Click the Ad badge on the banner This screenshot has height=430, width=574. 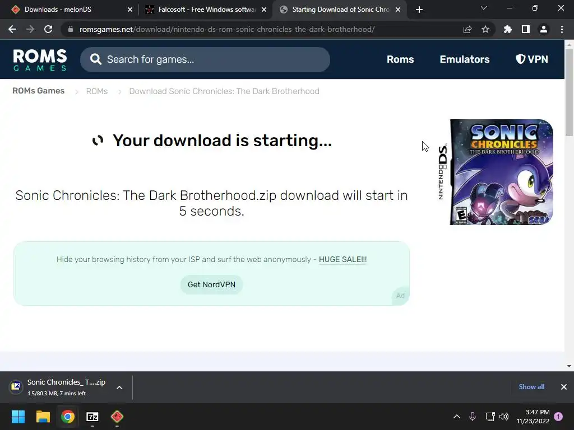400,296
